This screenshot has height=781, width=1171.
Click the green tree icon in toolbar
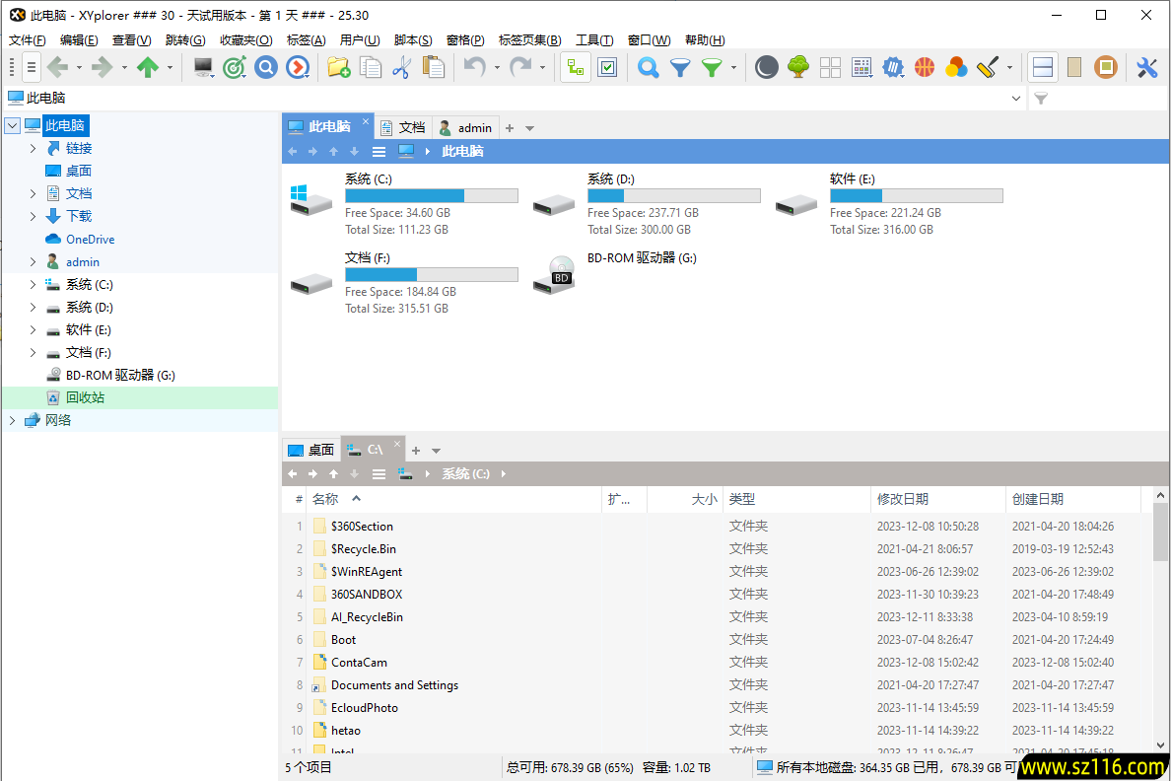798,67
